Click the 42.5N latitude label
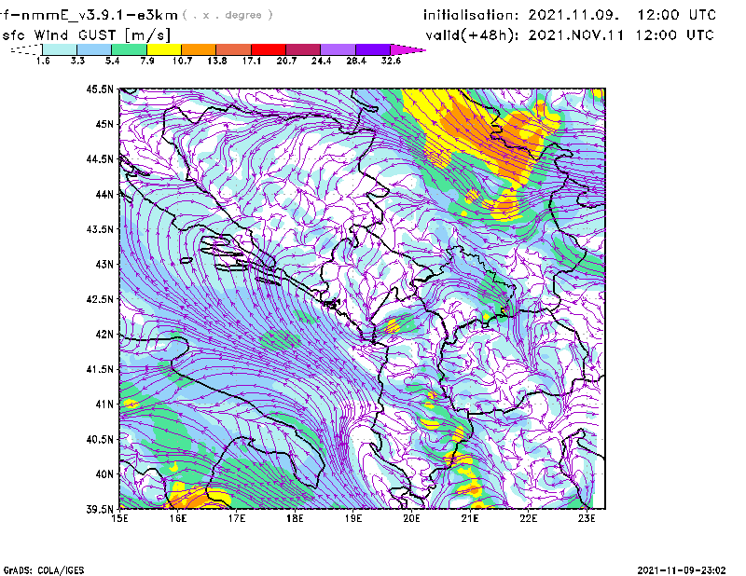The height and width of the screenshot is (576, 746). tap(100, 299)
